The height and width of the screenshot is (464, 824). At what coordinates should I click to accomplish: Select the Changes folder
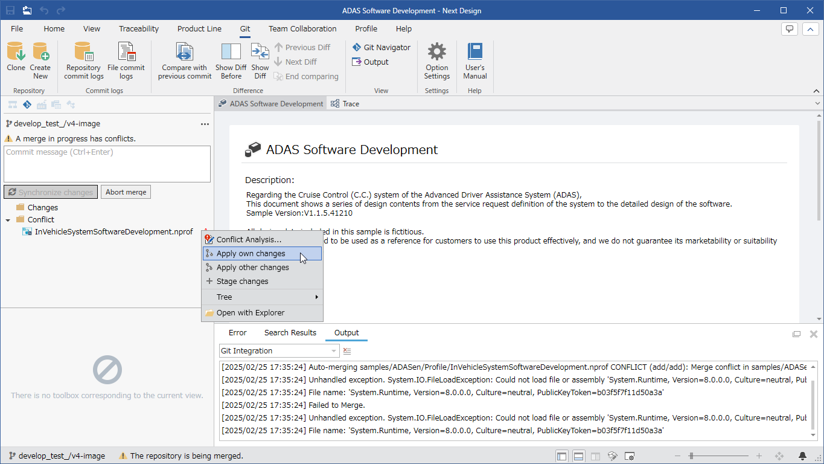pyautogui.click(x=43, y=207)
